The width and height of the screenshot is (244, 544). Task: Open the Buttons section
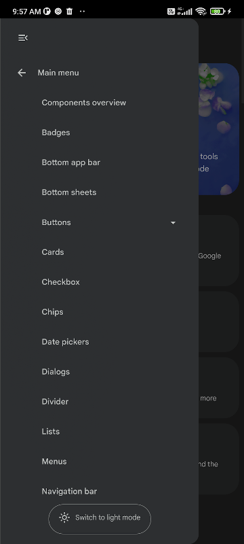[x=56, y=222]
